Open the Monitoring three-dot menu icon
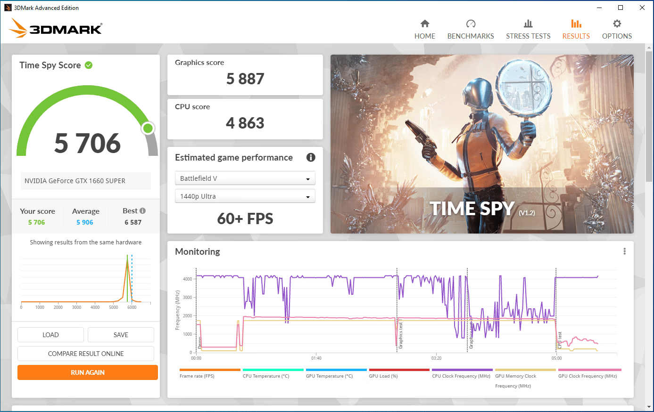Screen dimensions: 654x412 point(625,251)
